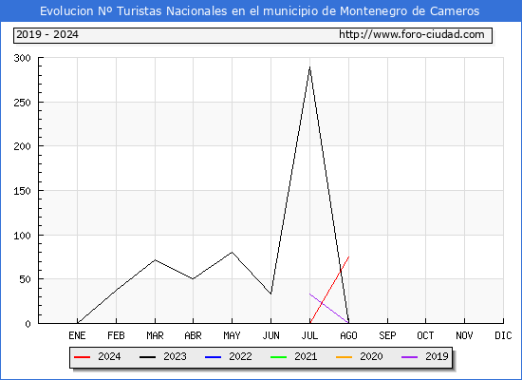Click the green 2021 legend color swatch
The width and height of the screenshot is (522, 380).
pyautogui.click(x=278, y=357)
